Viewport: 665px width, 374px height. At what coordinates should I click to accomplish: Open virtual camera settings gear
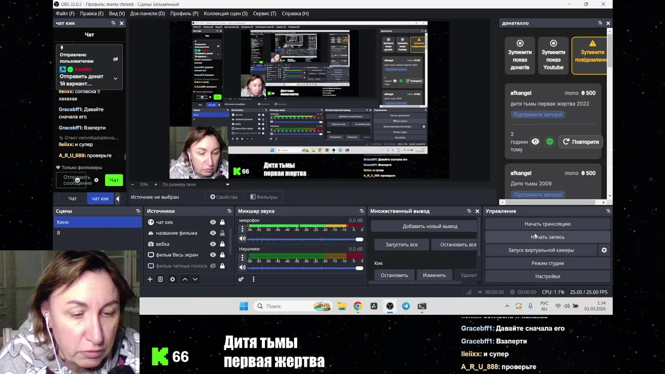pos(604,250)
